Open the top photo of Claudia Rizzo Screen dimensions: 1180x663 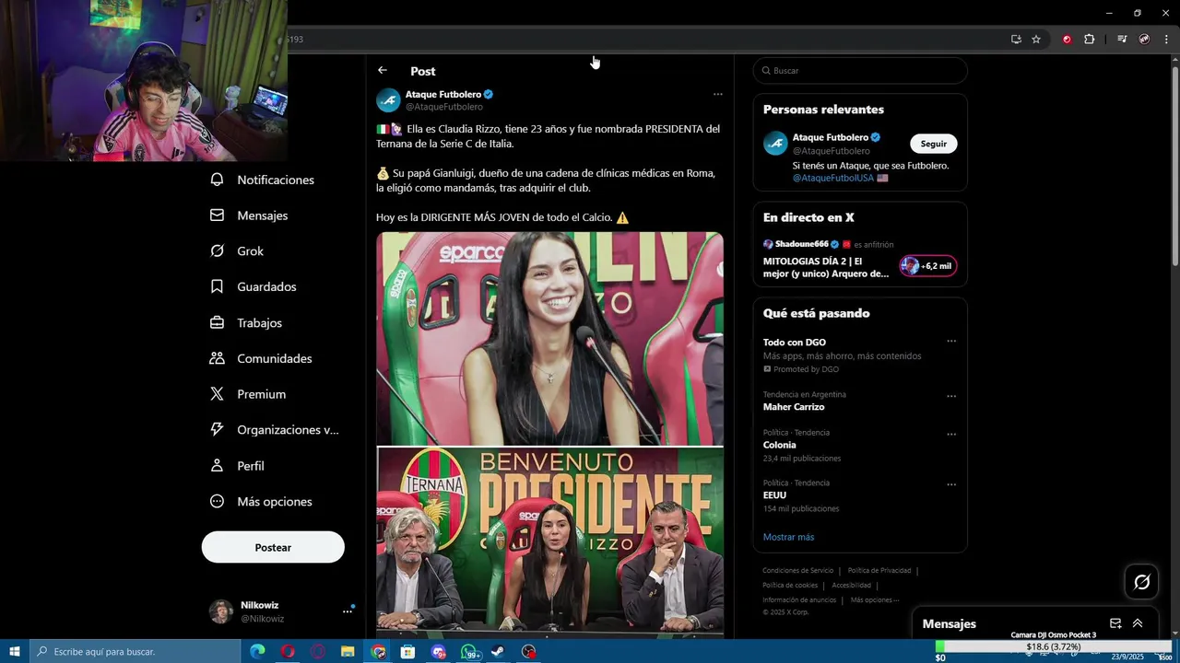point(549,339)
